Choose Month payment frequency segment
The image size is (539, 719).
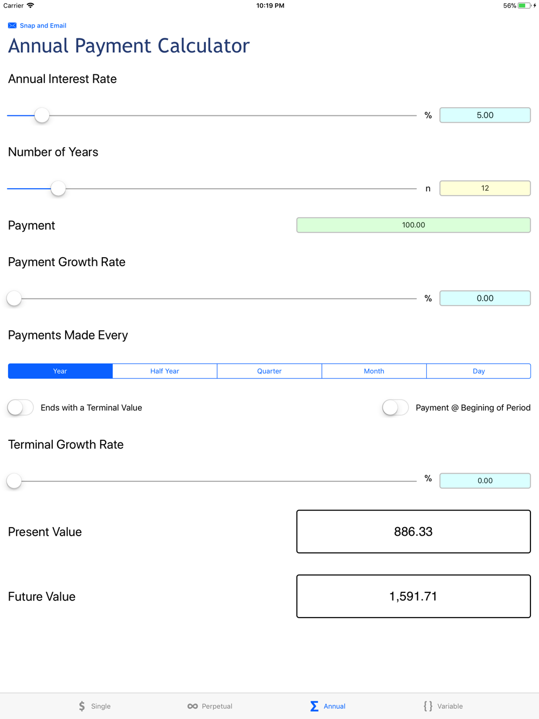(374, 371)
